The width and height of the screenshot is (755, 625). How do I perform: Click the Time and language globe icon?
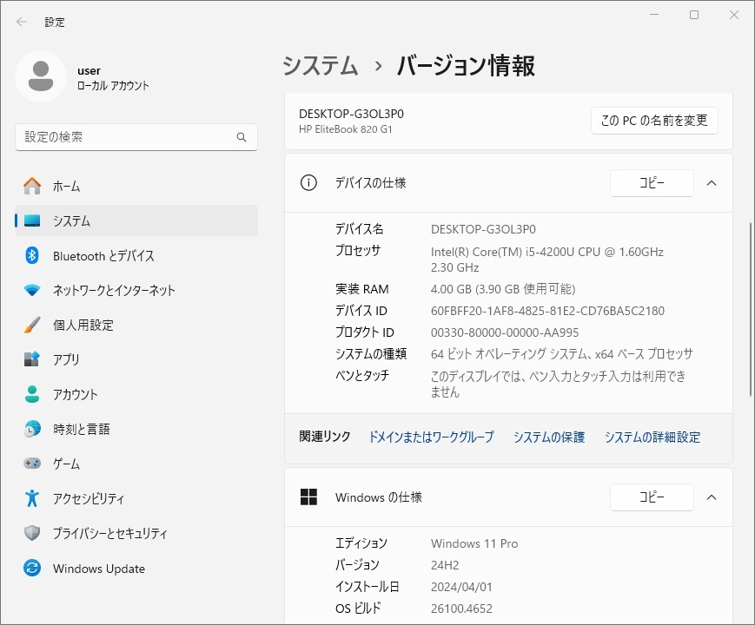32,429
